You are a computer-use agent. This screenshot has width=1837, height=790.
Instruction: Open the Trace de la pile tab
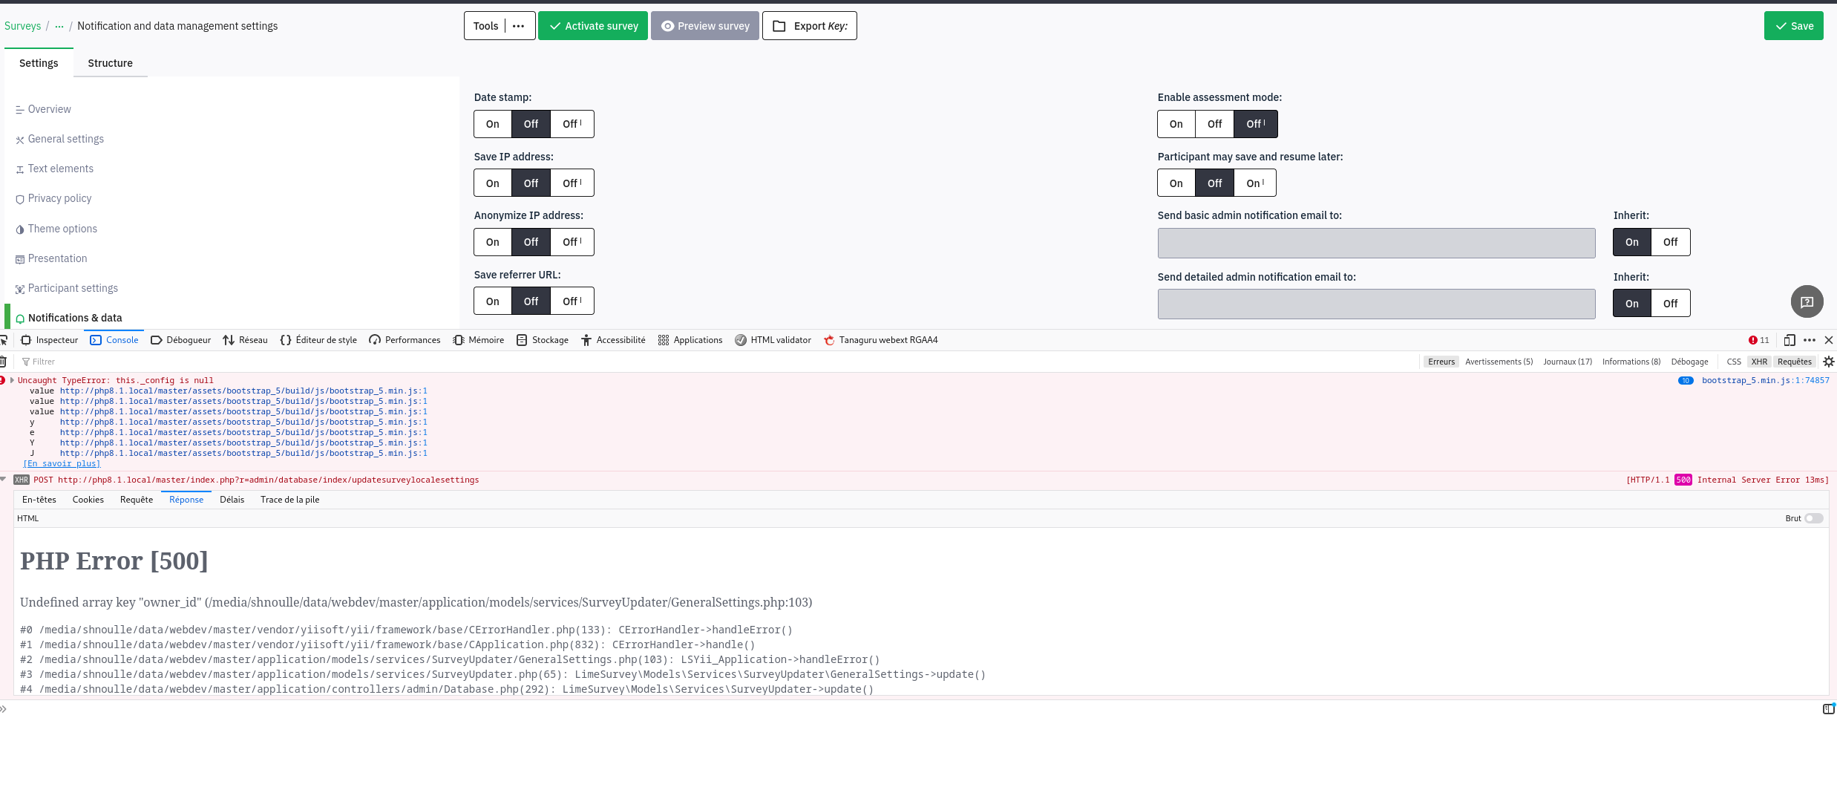[290, 500]
